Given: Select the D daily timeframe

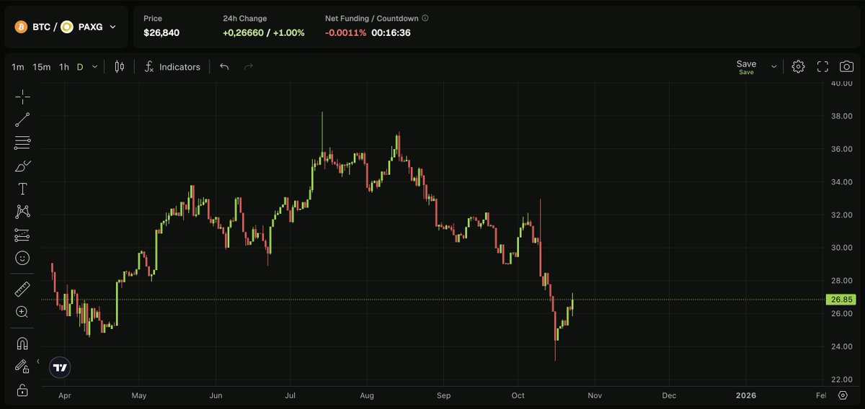Looking at the screenshot, I should click(x=80, y=67).
